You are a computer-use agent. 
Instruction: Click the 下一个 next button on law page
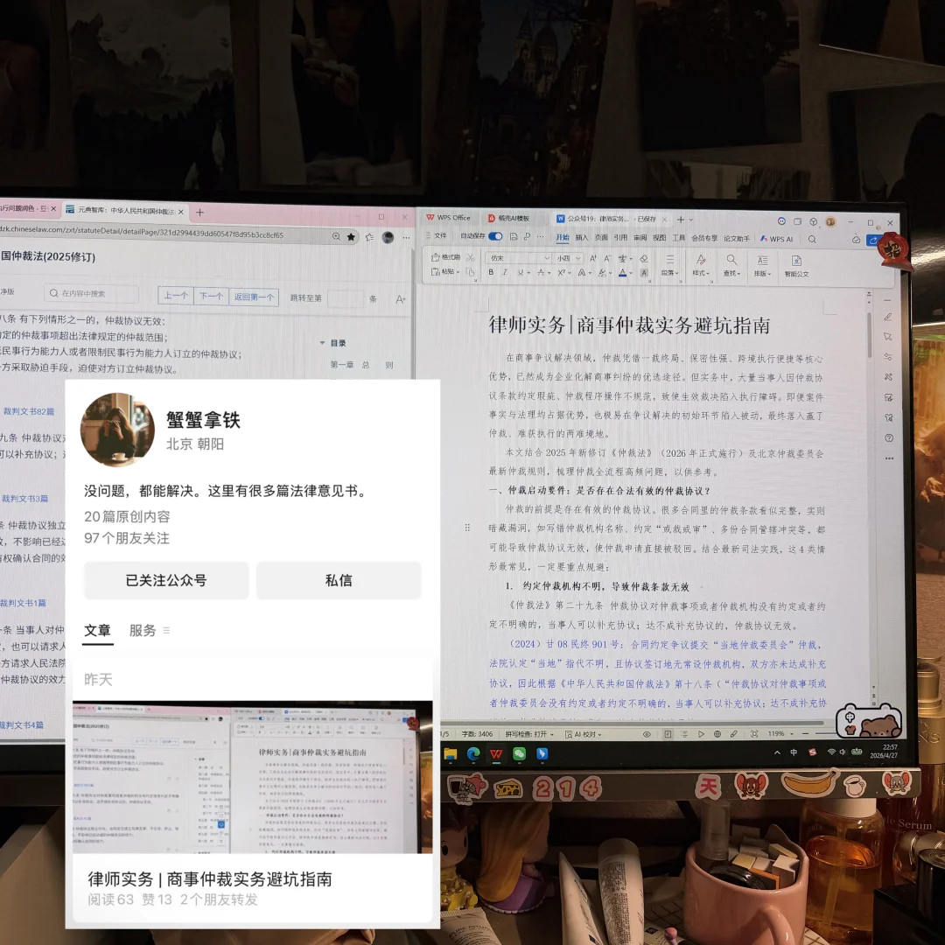pos(211,296)
